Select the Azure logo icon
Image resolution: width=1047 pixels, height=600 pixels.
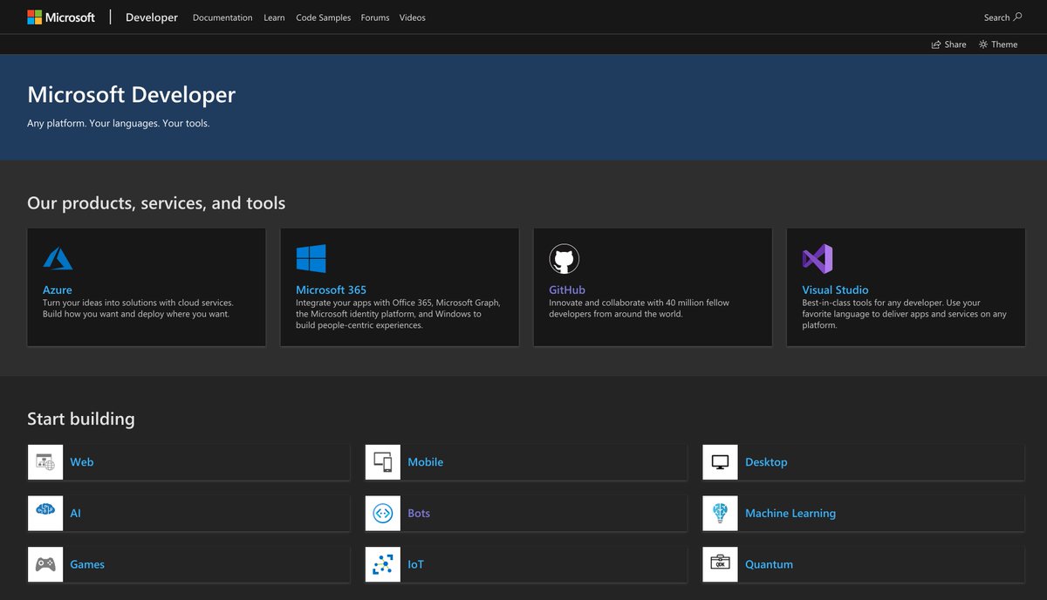58,258
